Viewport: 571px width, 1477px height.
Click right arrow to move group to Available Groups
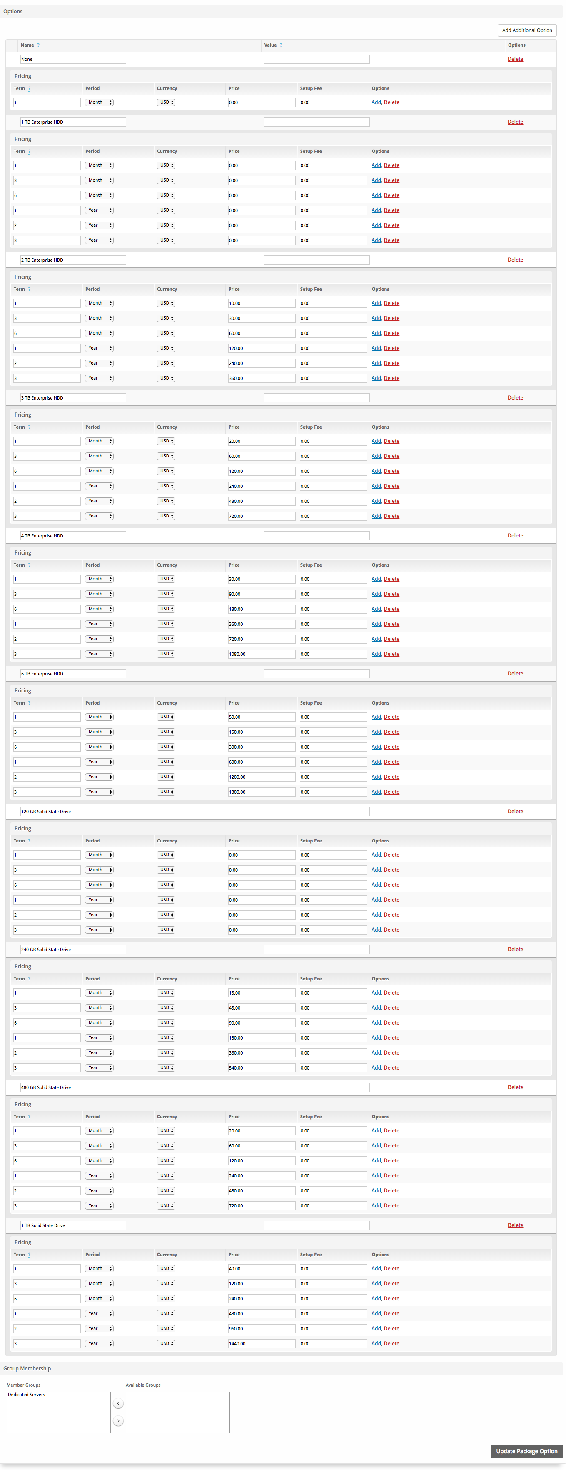pos(118,1421)
